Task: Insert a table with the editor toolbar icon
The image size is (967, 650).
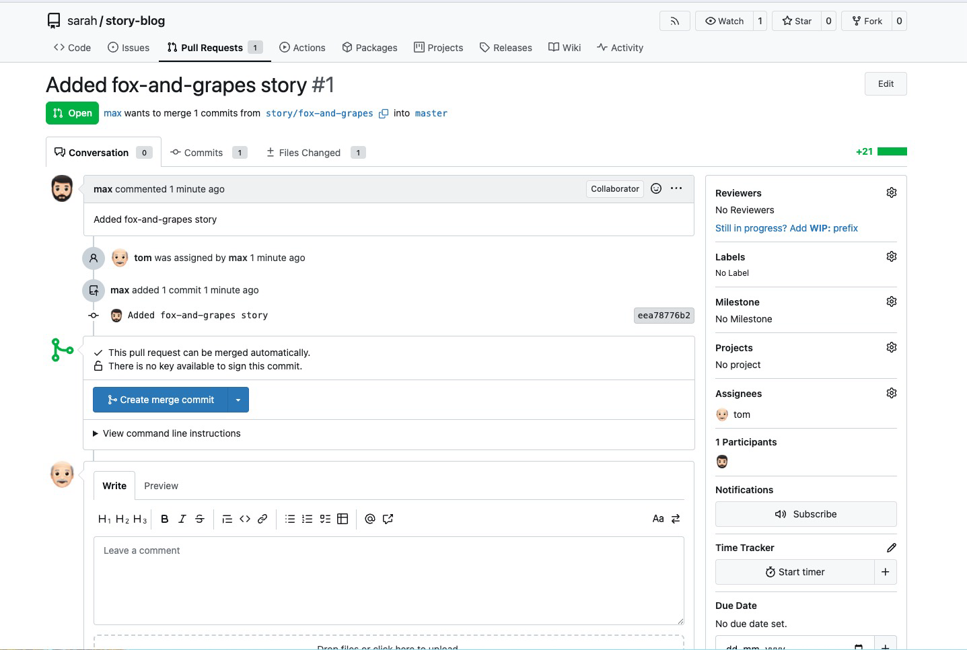Action: [343, 519]
